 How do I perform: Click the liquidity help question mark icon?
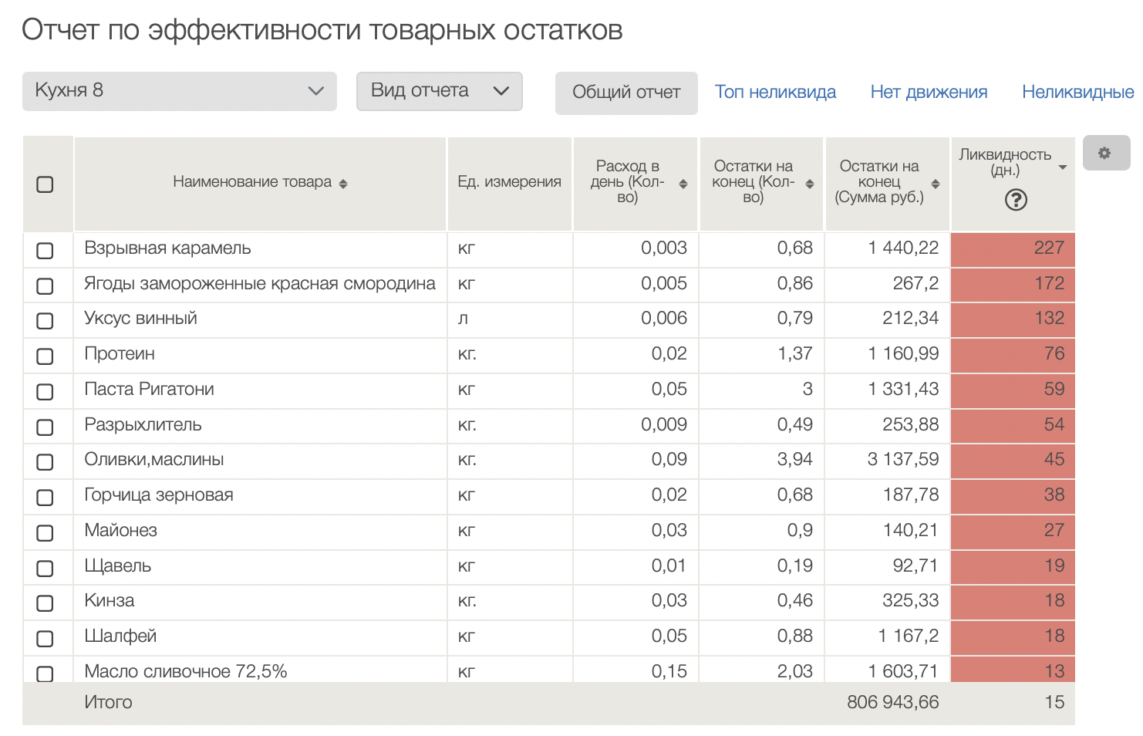coord(1016,201)
